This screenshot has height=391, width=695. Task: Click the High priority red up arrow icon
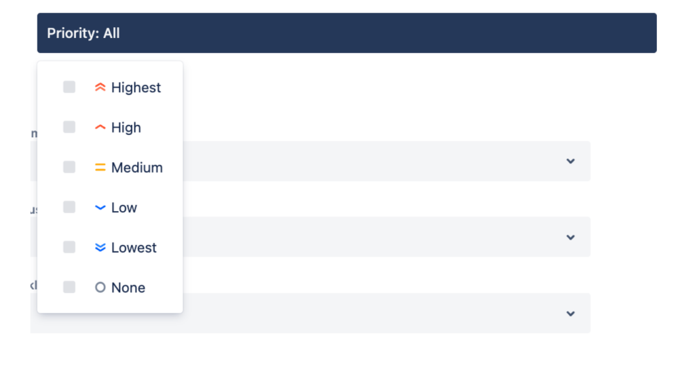(100, 128)
